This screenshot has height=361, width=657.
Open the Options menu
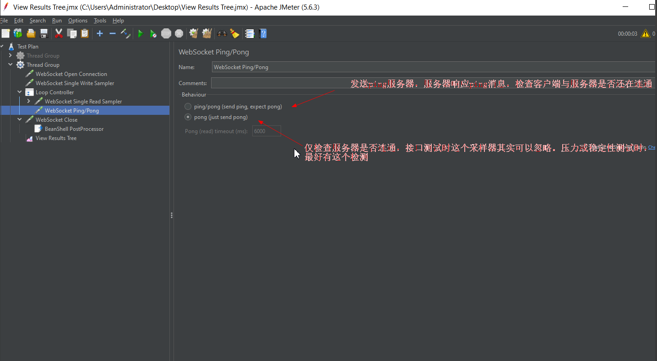click(x=78, y=21)
